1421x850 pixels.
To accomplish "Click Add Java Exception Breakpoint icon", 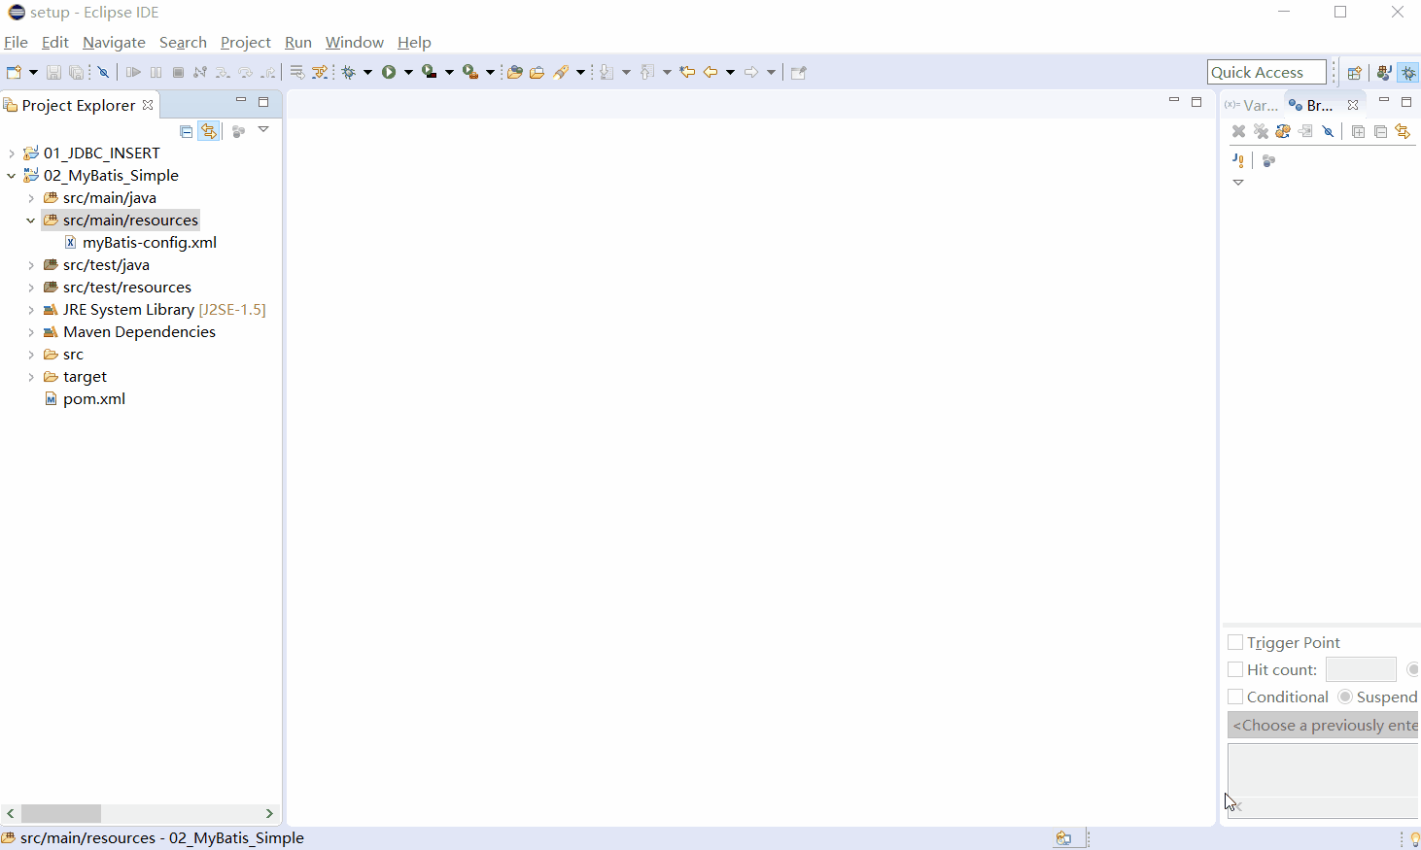I will [x=1238, y=160].
